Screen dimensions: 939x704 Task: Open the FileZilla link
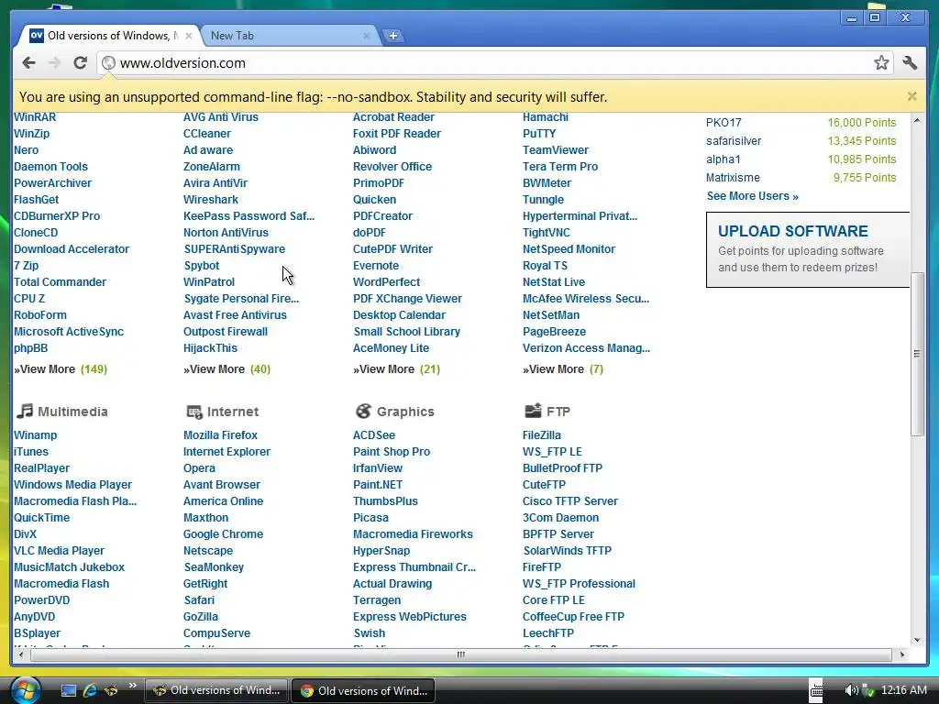pyautogui.click(x=541, y=435)
